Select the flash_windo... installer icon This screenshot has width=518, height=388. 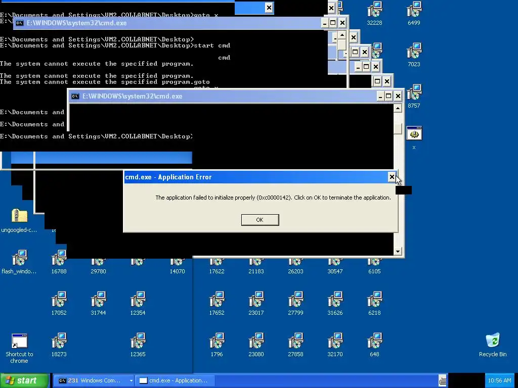[19, 262]
